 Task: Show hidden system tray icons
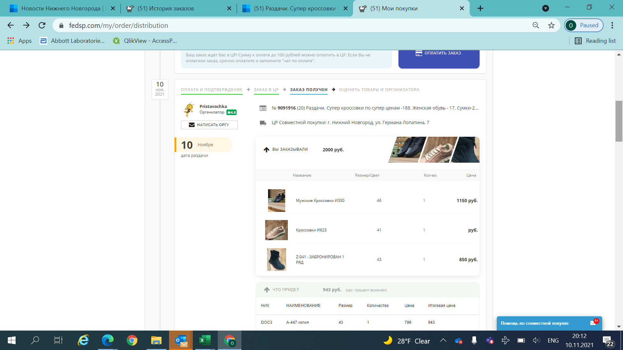(x=443, y=340)
